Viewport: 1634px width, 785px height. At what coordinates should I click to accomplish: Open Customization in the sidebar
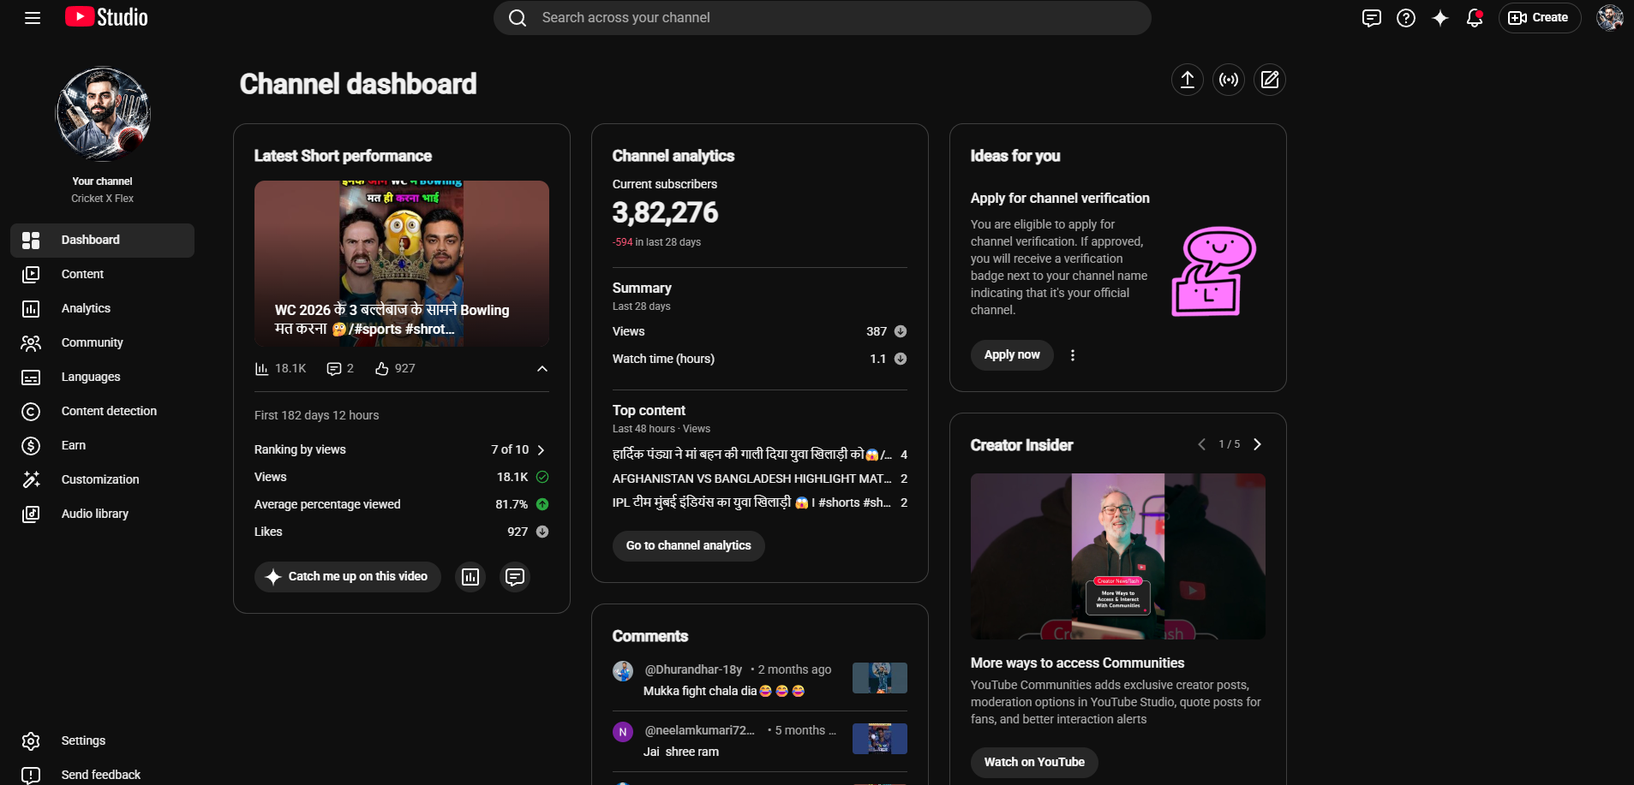coord(103,480)
